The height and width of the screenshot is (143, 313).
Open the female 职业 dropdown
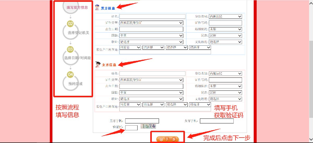(151, 99)
